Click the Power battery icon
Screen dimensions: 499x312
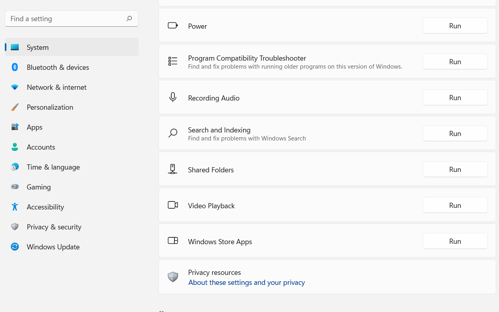173,25
